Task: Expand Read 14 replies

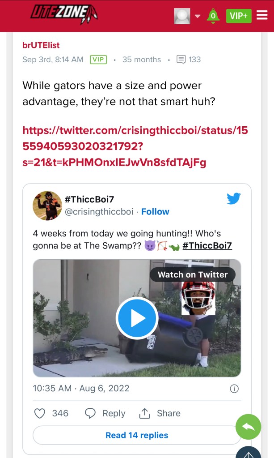Action: point(137,435)
